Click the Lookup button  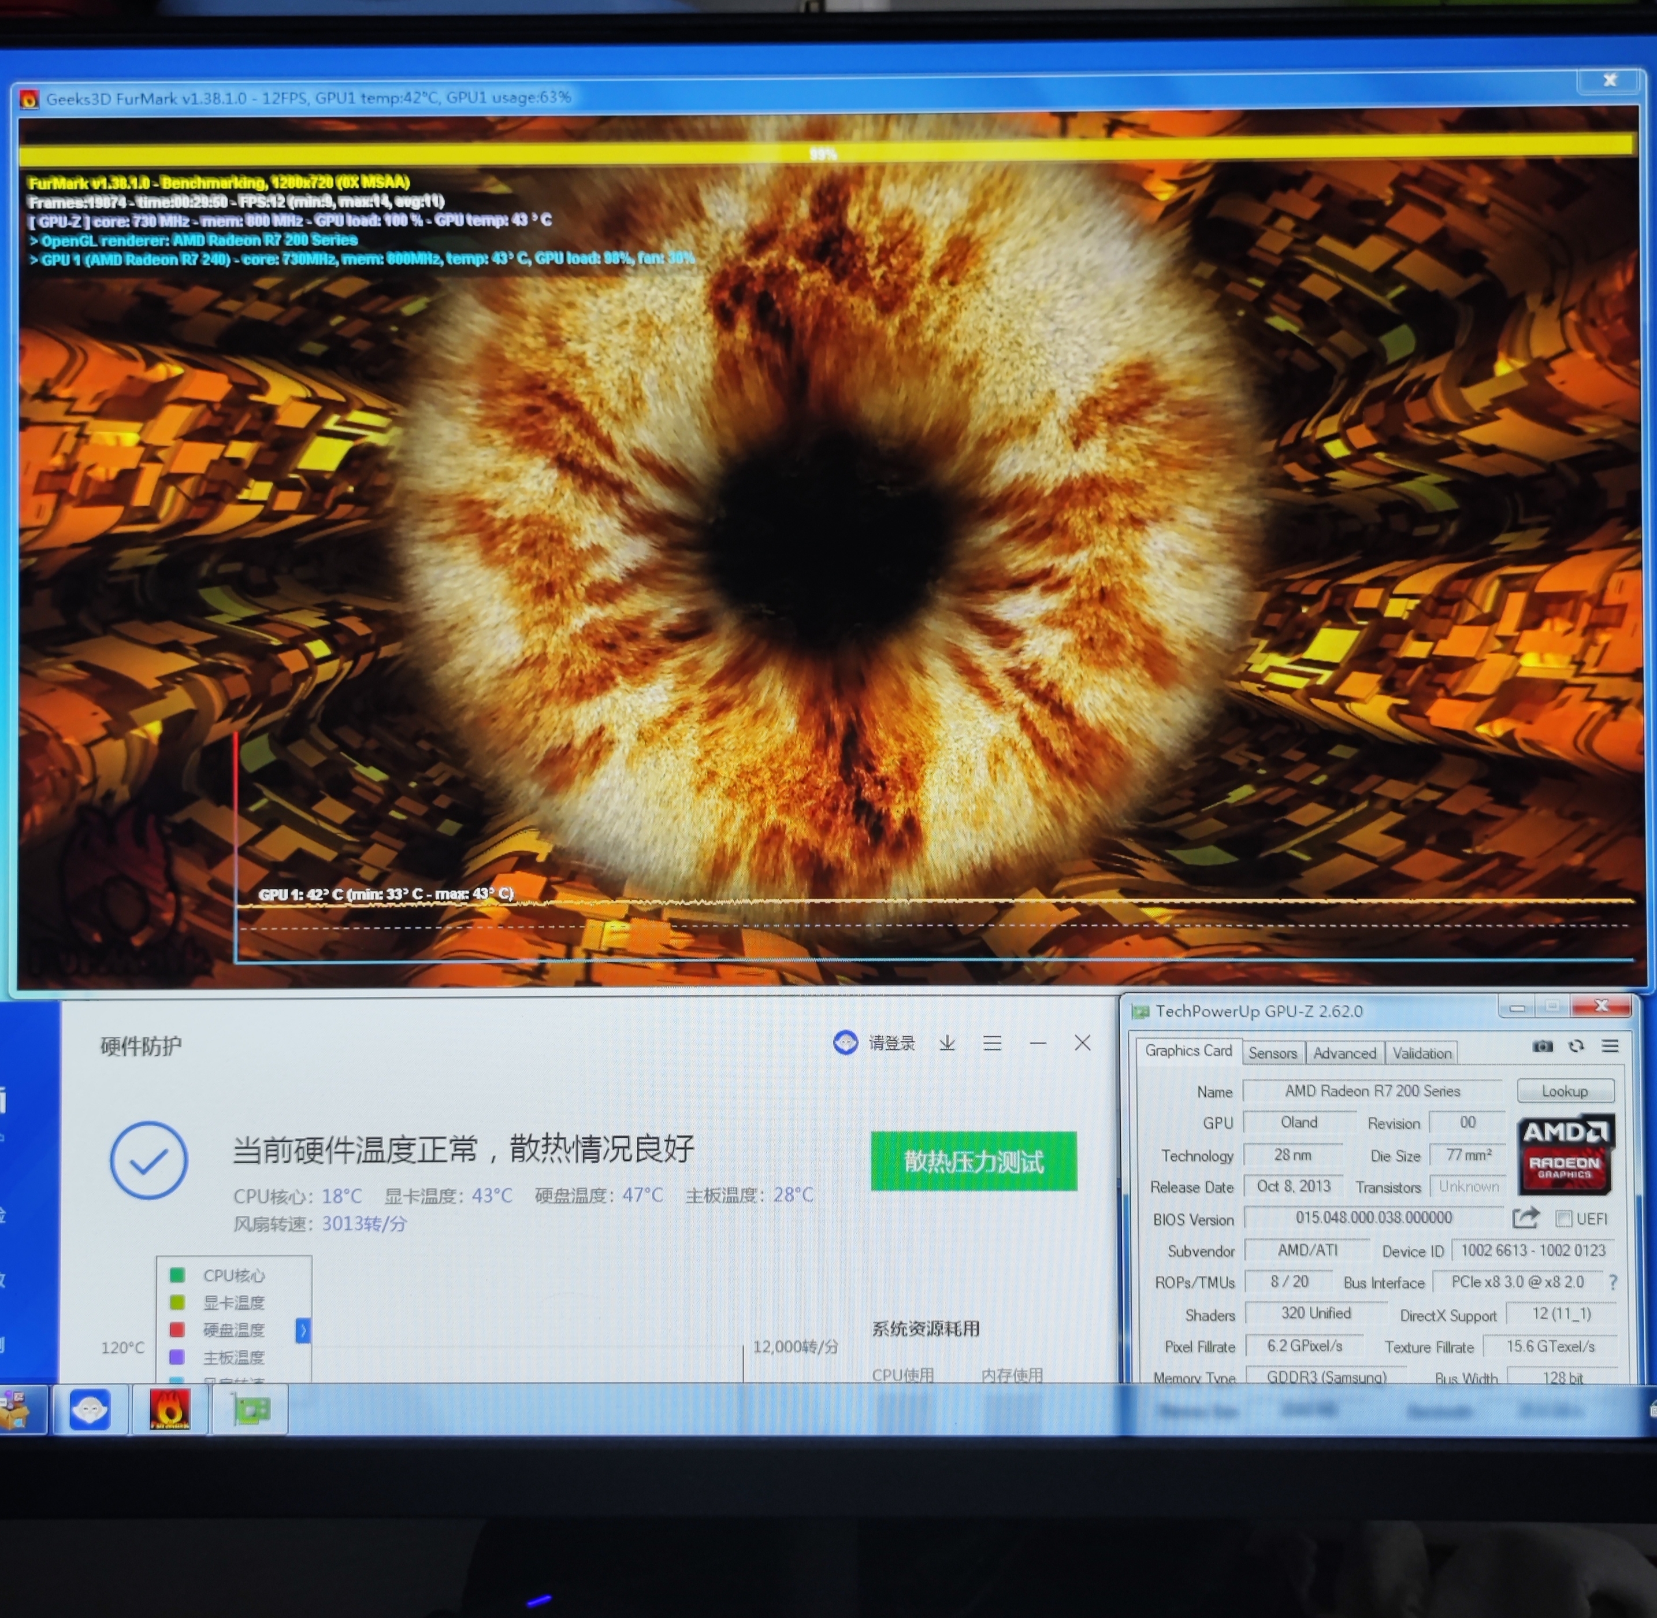(x=1565, y=1090)
